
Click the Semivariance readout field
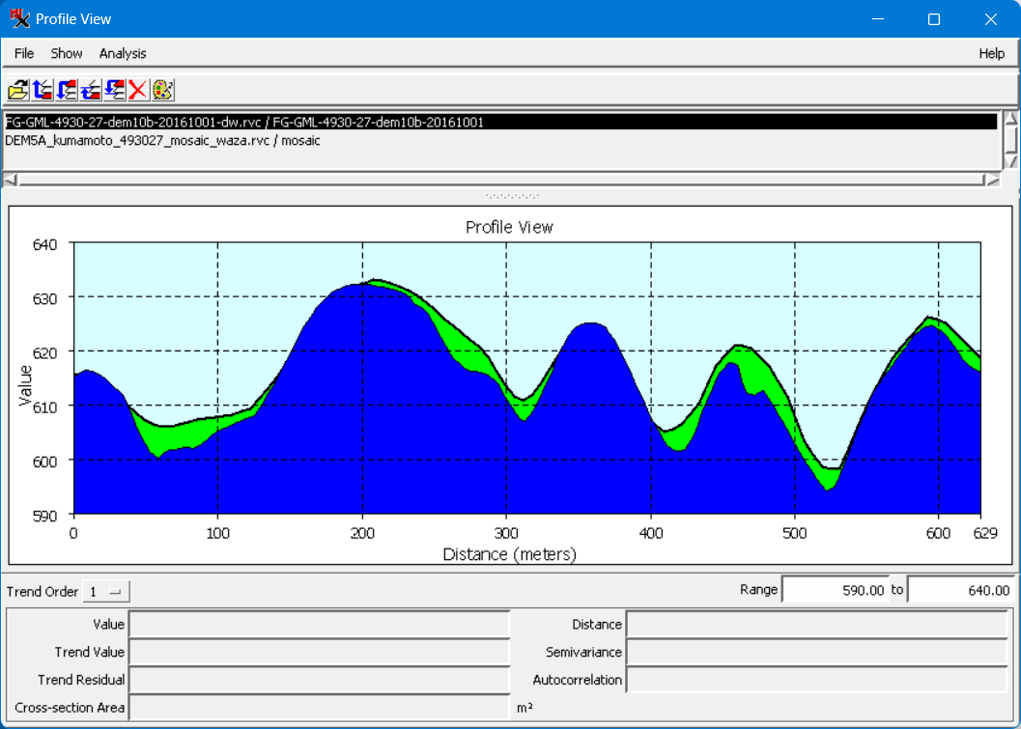[x=817, y=652]
